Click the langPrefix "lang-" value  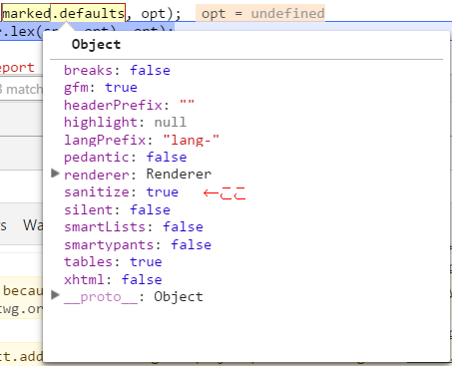pos(192,140)
